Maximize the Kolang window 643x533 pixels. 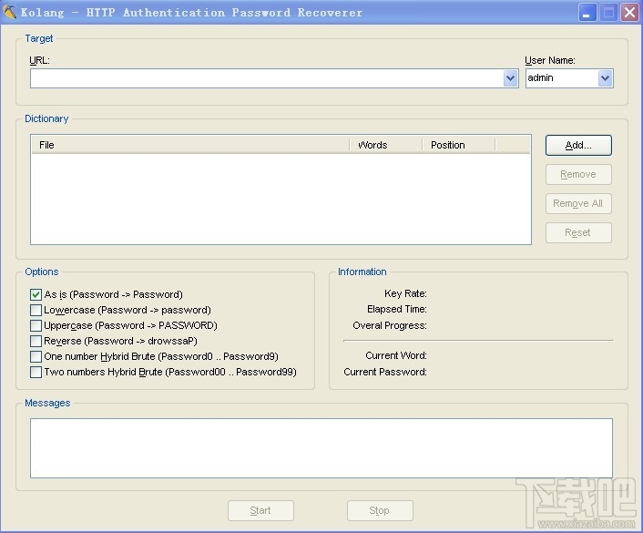point(608,13)
